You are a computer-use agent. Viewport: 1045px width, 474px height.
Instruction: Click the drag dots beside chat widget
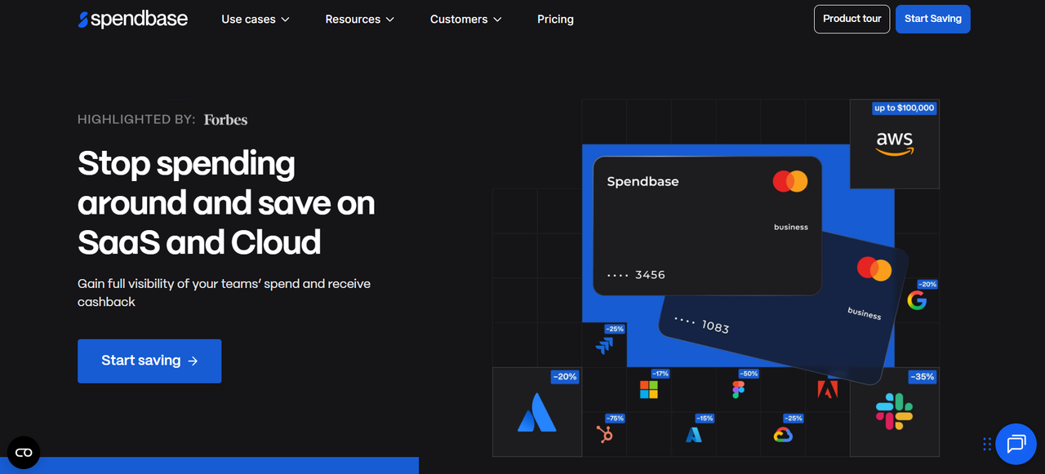987,444
